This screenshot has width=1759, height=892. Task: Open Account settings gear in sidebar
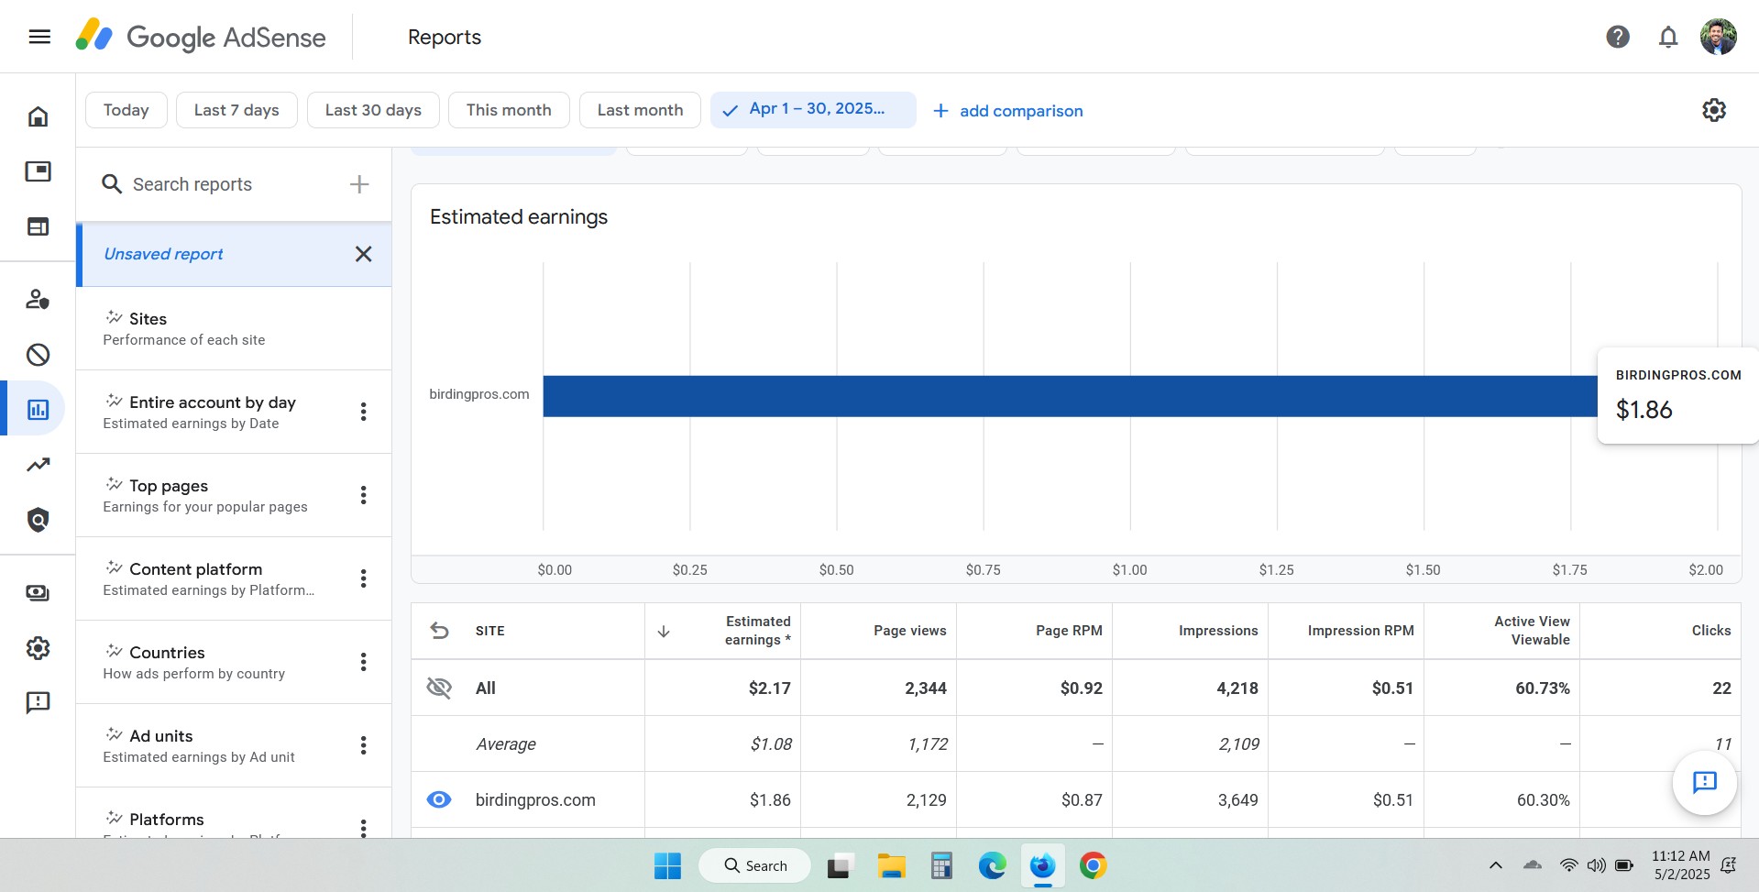point(38,648)
